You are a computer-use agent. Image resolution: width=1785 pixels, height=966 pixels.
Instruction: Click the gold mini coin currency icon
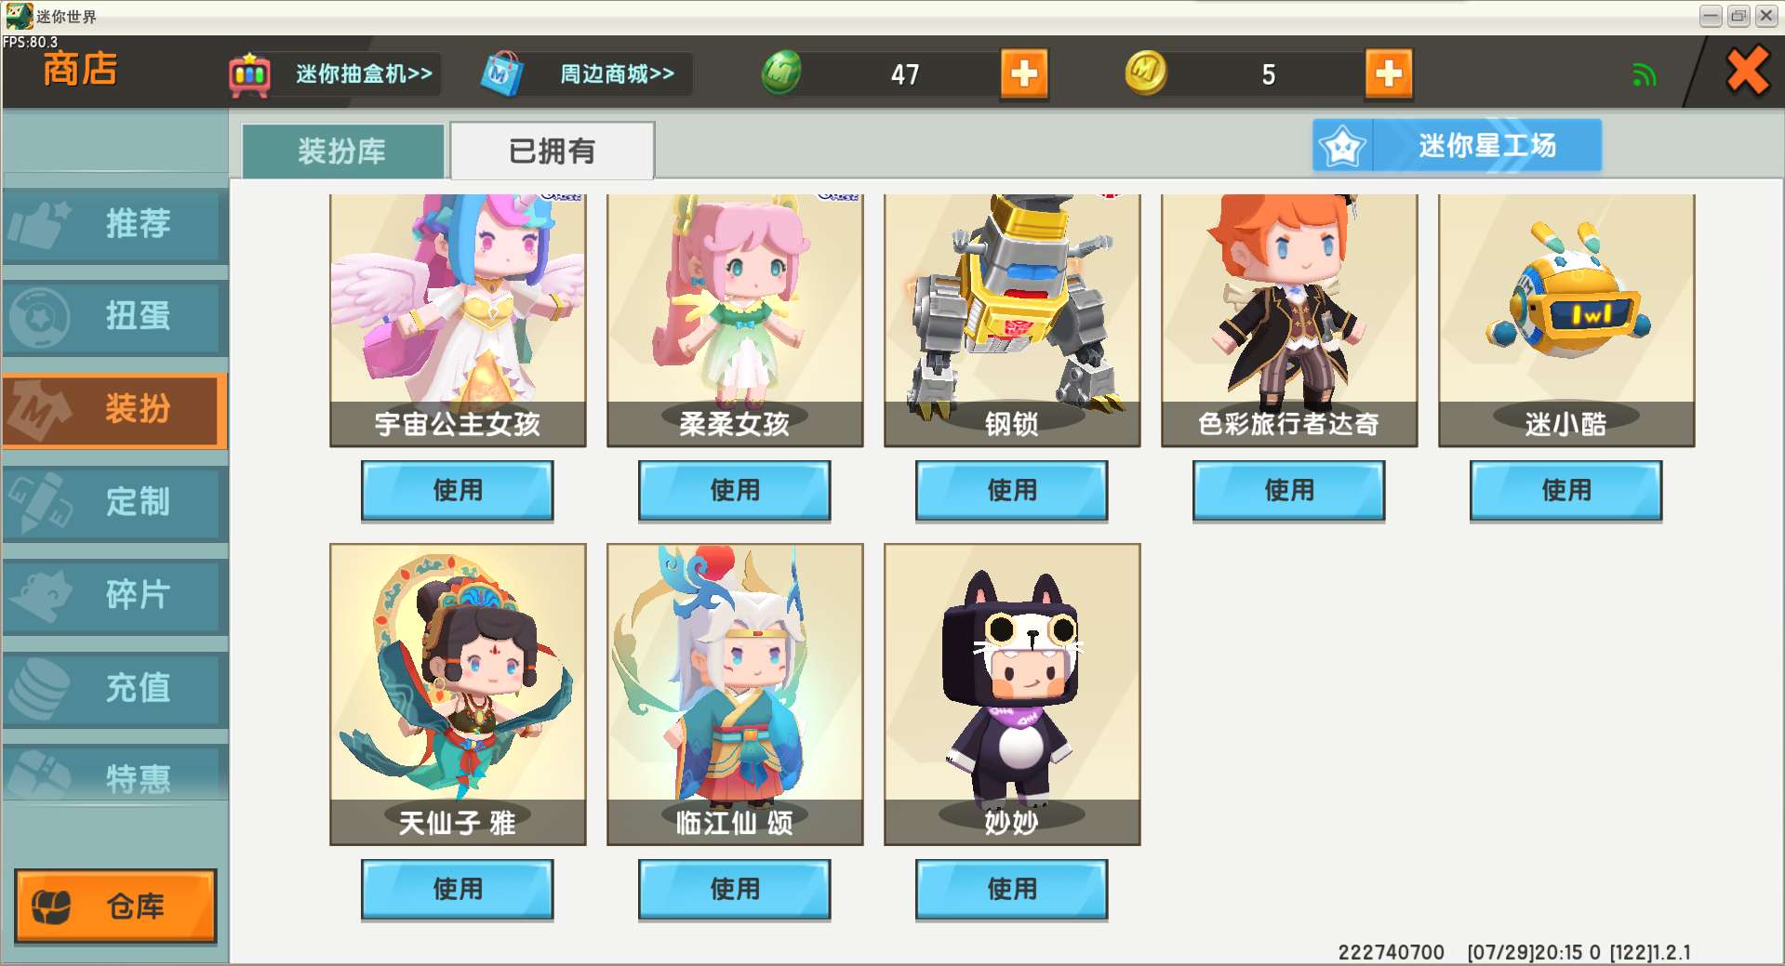point(1146,73)
